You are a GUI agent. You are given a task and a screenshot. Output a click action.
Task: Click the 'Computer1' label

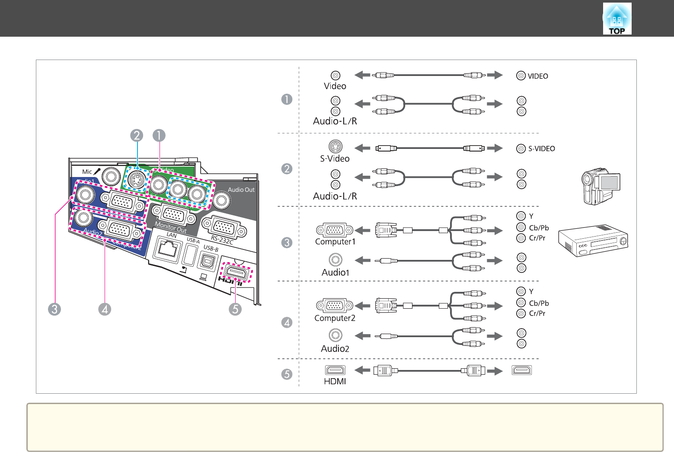tap(335, 242)
